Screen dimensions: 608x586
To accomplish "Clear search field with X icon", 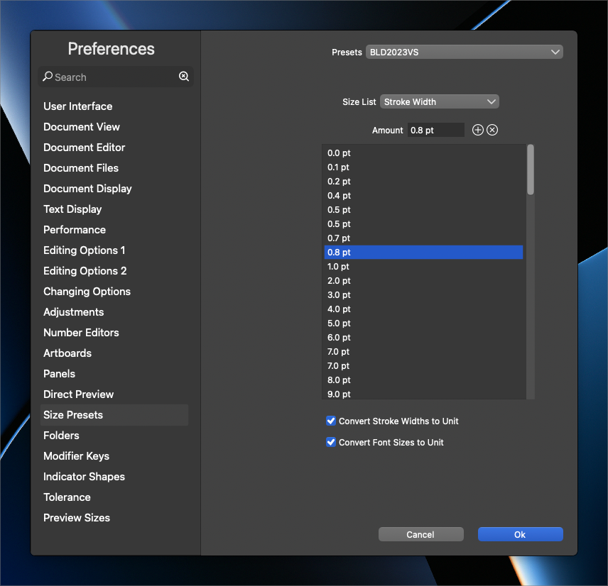I will (184, 77).
